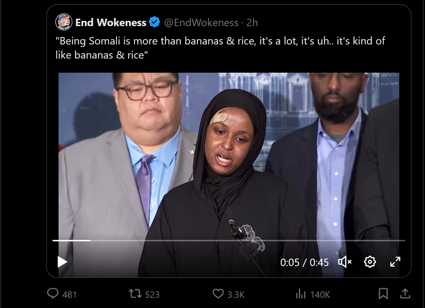Image resolution: width=425 pixels, height=308 pixels.
Task: Seek on the video progress bar
Action: click(229, 241)
